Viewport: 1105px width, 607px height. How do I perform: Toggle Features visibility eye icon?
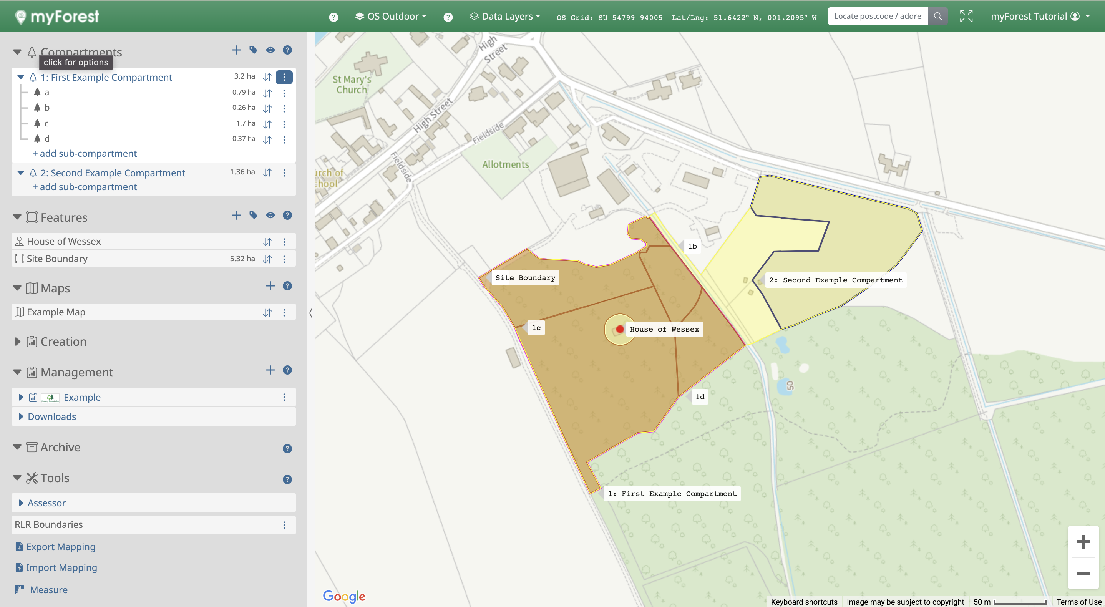click(270, 216)
